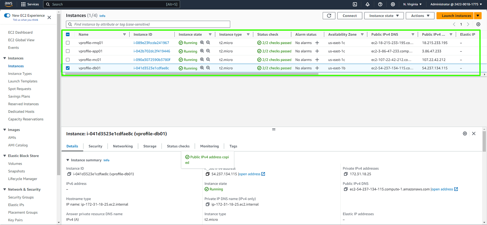Copy the public IPv4 address 54.237.134.115
Viewport: 487px width, 225px height.
208,174
